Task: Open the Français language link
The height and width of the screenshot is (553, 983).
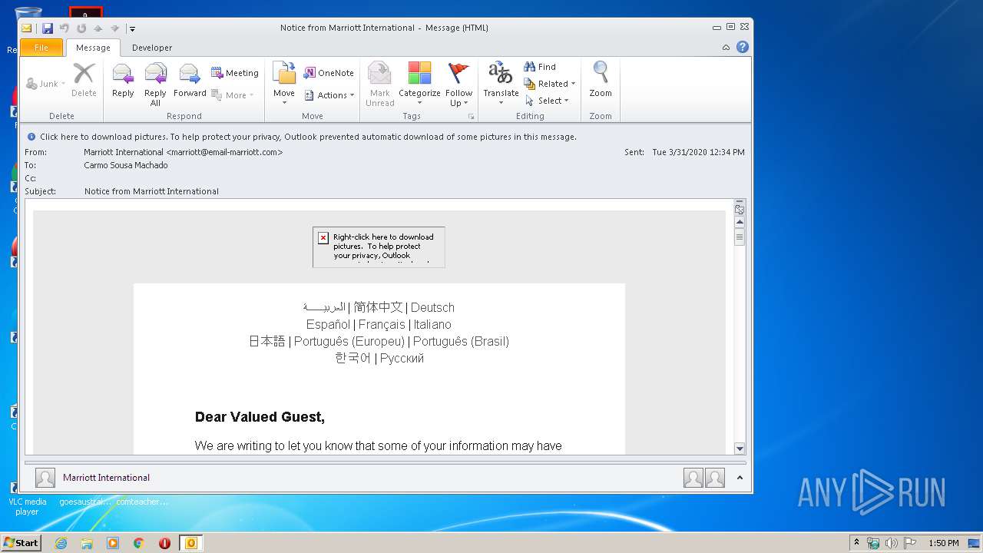Action: tap(382, 324)
